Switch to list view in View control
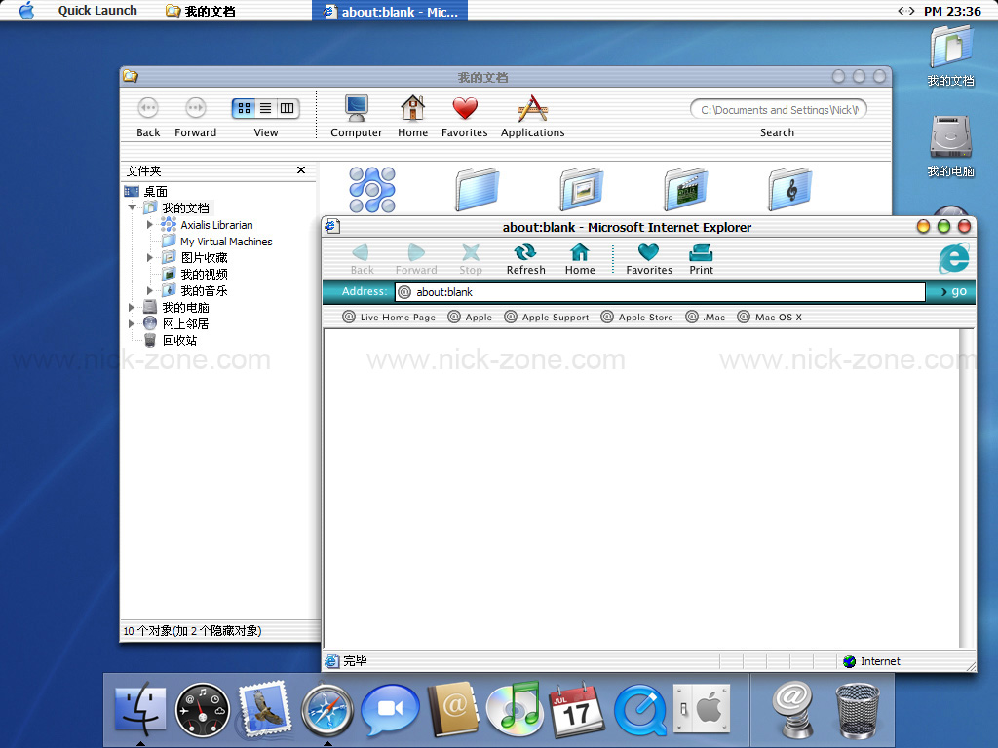 coord(265,108)
